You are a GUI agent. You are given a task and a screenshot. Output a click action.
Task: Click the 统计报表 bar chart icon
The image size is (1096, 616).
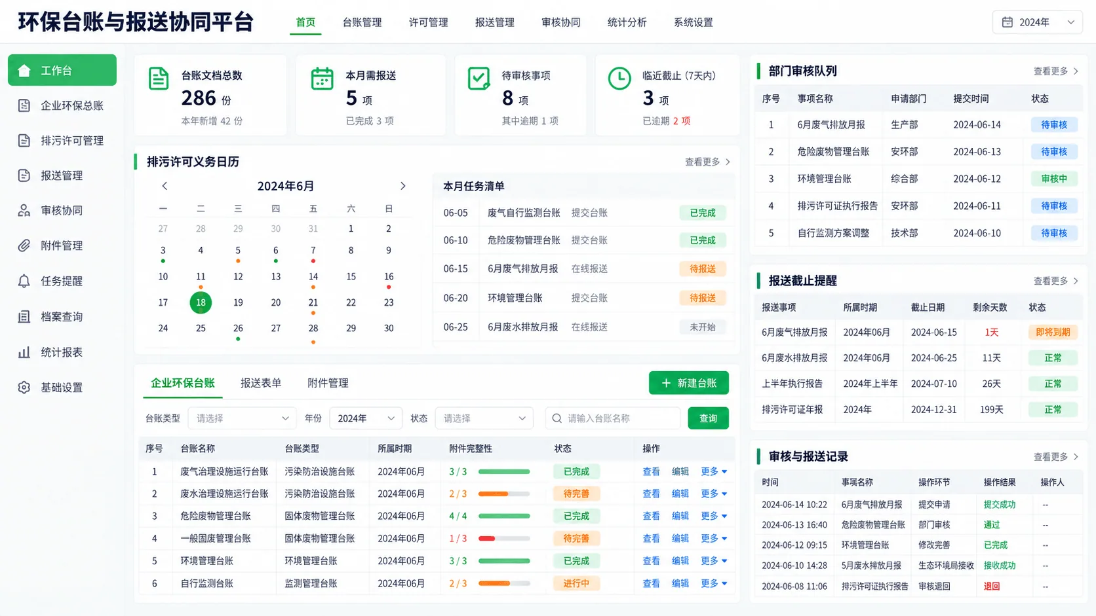(24, 352)
